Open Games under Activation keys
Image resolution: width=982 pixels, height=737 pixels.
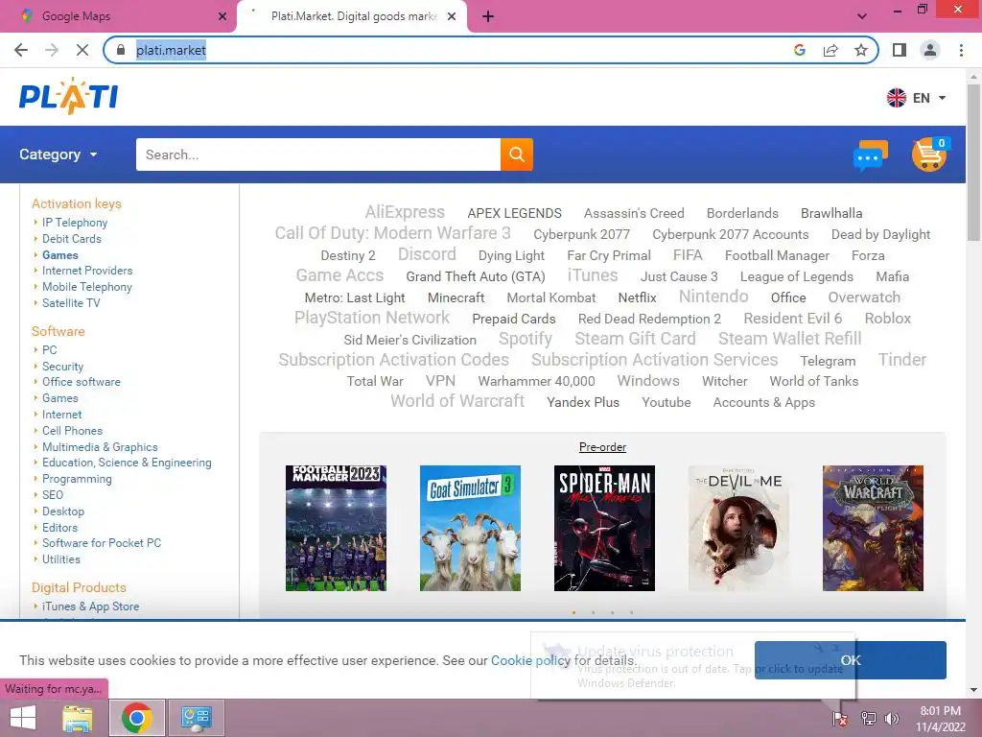point(60,255)
